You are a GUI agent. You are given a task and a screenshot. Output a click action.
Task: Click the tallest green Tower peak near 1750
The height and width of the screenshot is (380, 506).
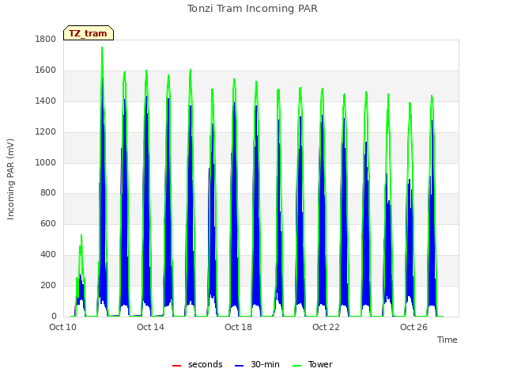[x=102, y=47]
